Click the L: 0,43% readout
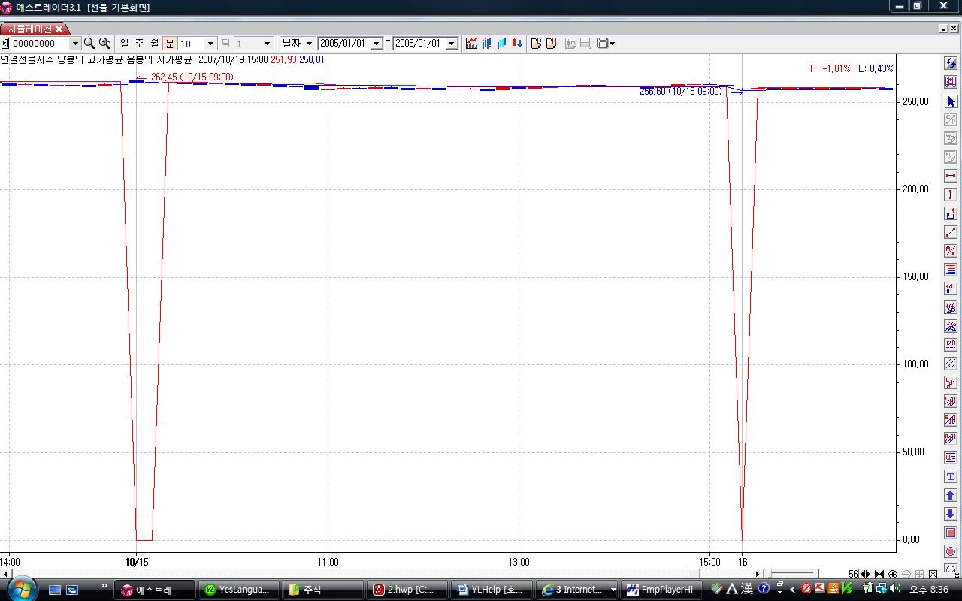Screen dimensions: 962x601 (x=876, y=68)
